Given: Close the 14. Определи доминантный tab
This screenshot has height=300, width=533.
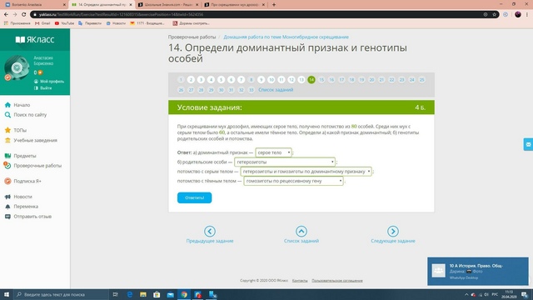Looking at the screenshot, I should [131, 5].
